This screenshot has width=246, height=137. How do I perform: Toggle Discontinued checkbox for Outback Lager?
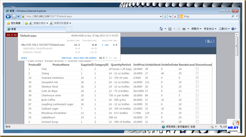197,109
